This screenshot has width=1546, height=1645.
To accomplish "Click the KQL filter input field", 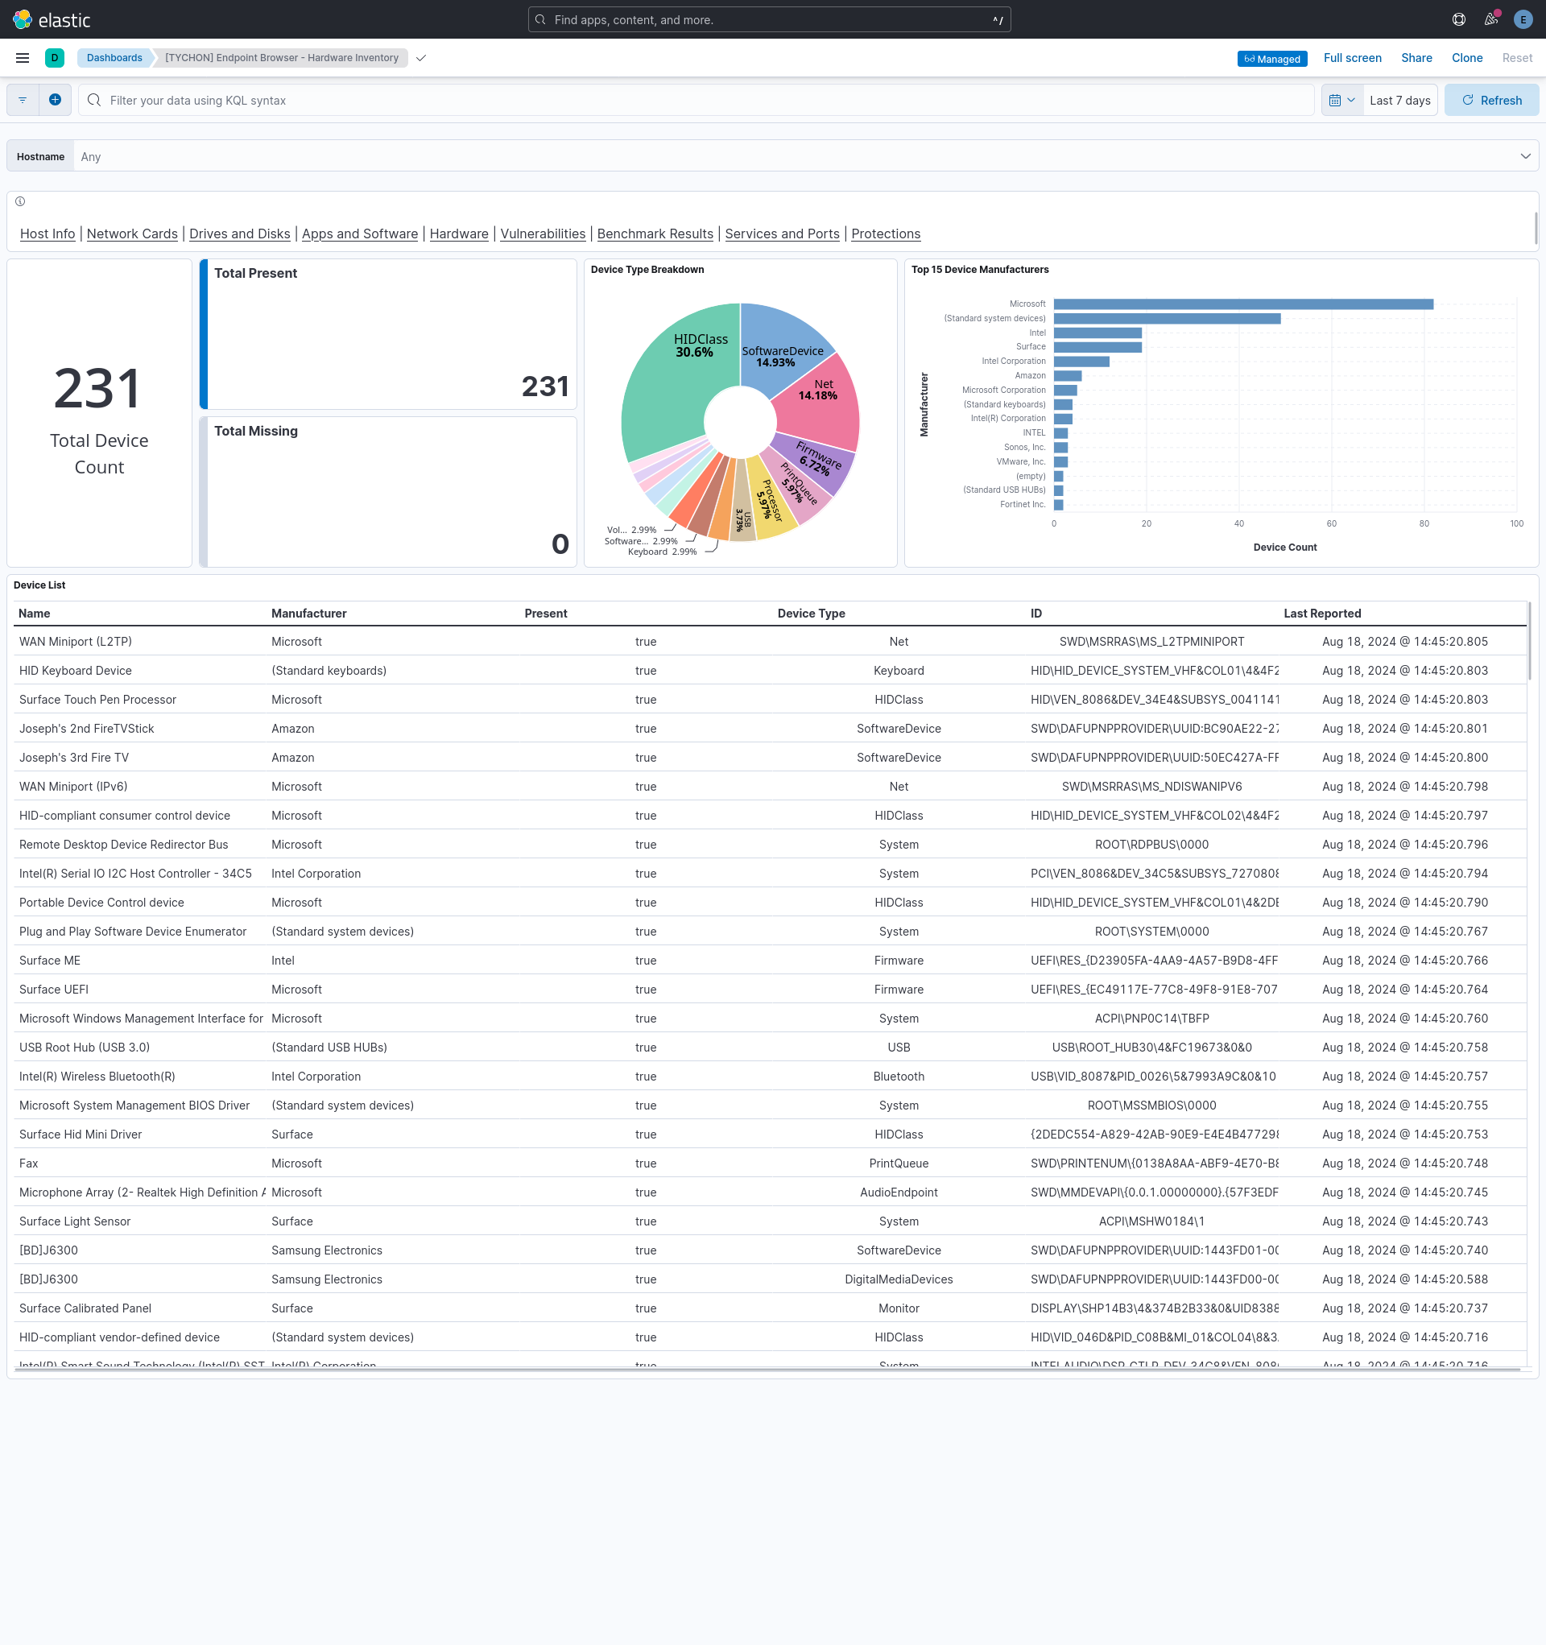I will 695,100.
